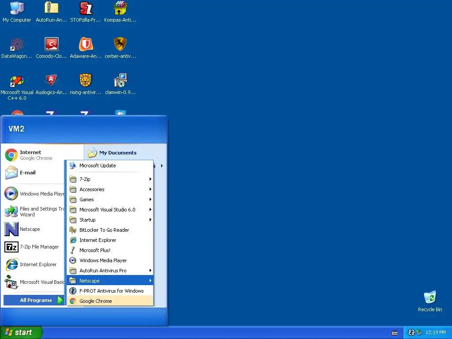Expand Microsoft Visual Studio 6.0 submenu
452x339 pixels.
click(x=110, y=210)
